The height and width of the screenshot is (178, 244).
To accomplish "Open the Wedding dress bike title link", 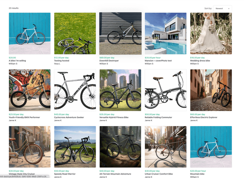I will pos(200,61).
